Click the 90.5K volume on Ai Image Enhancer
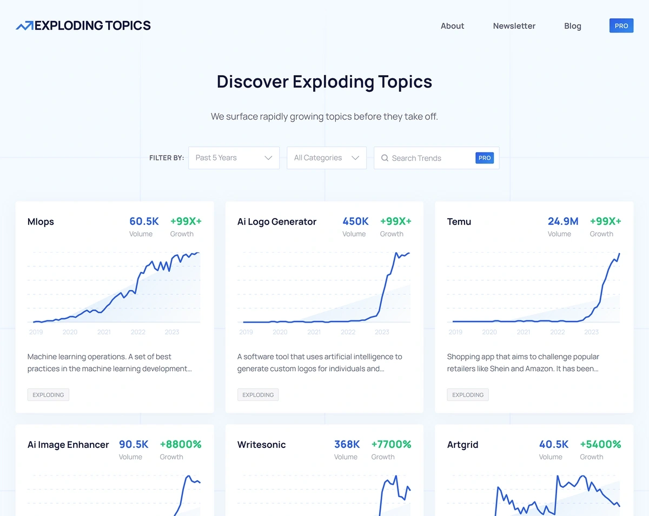Viewport: 649px width, 516px height. 134,444
